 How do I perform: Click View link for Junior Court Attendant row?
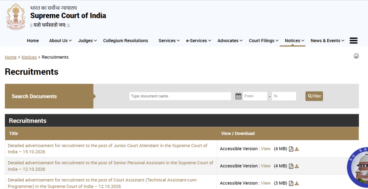(x=266, y=149)
